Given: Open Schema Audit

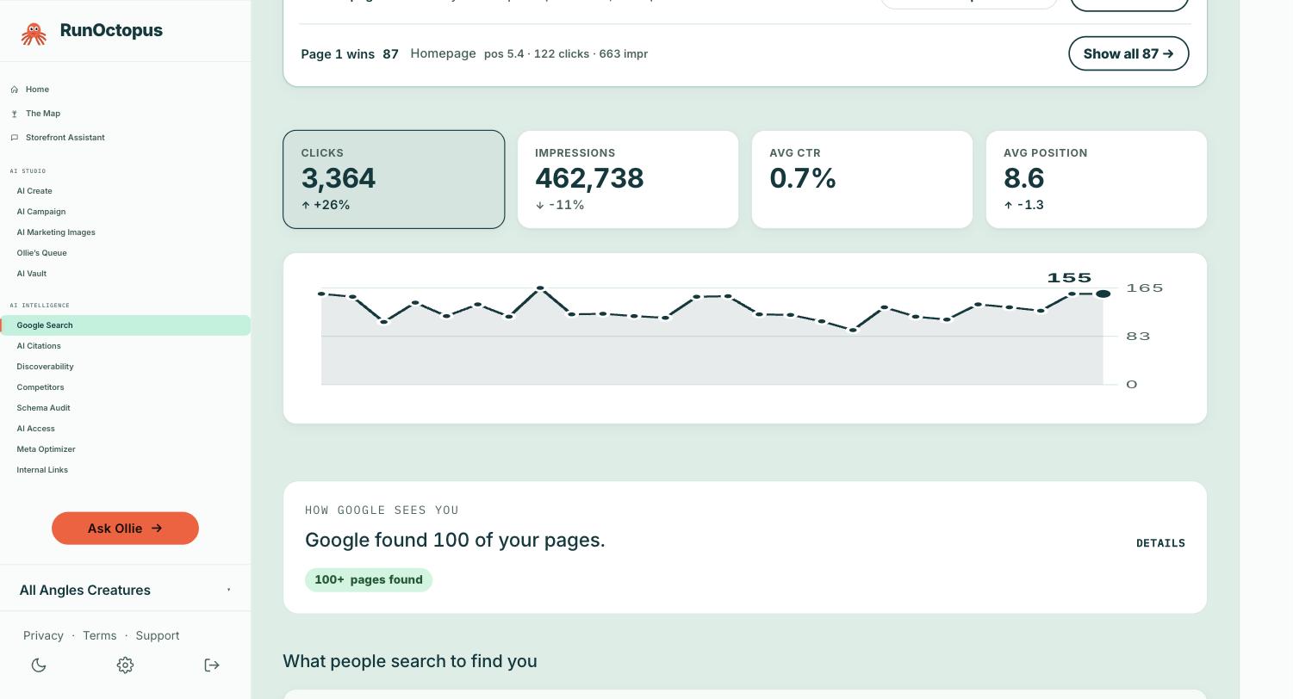Looking at the screenshot, I should coord(43,408).
